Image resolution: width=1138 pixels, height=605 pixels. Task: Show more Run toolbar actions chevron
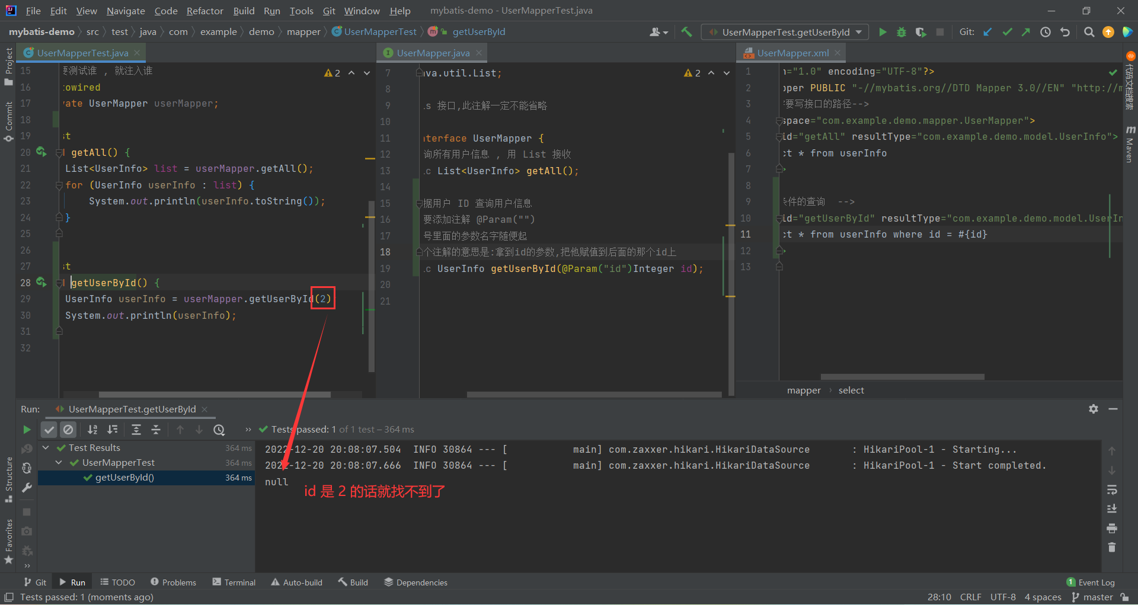click(248, 430)
